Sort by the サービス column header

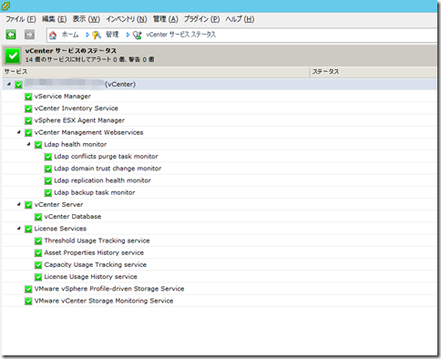coord(156,72)
